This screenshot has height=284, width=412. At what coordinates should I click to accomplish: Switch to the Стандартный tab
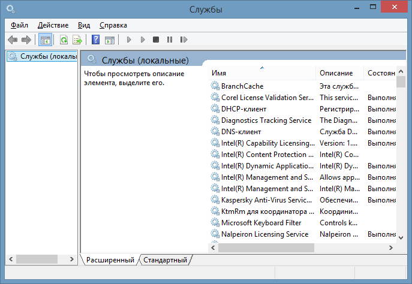click(x=166, y=260)
